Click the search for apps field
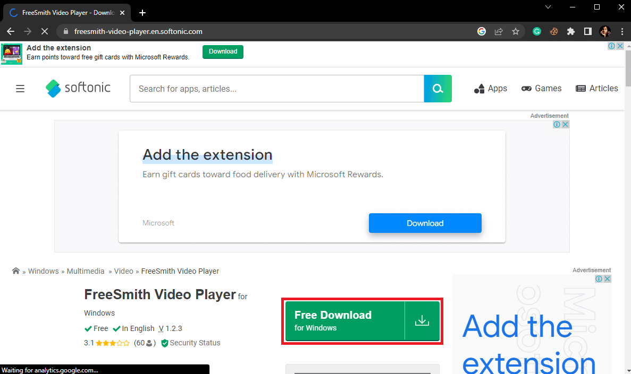 coord(277,89)
